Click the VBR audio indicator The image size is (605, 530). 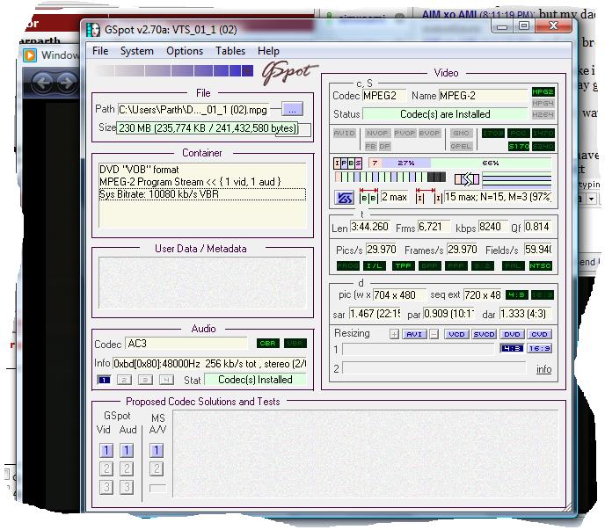click(295, 344)
